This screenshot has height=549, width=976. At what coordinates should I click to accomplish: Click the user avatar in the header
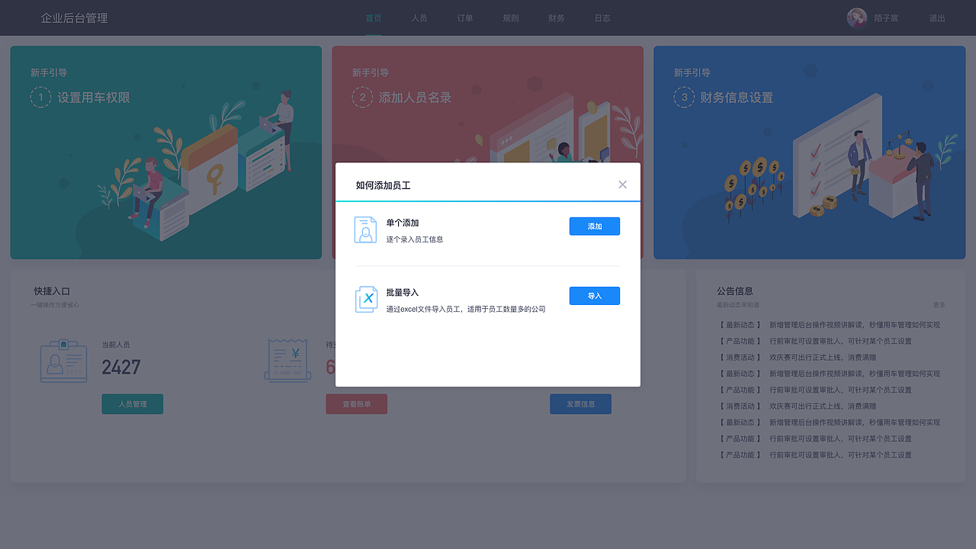[857, 18]
